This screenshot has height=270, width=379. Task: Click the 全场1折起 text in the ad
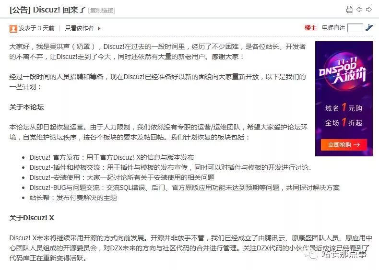point(343,122)
